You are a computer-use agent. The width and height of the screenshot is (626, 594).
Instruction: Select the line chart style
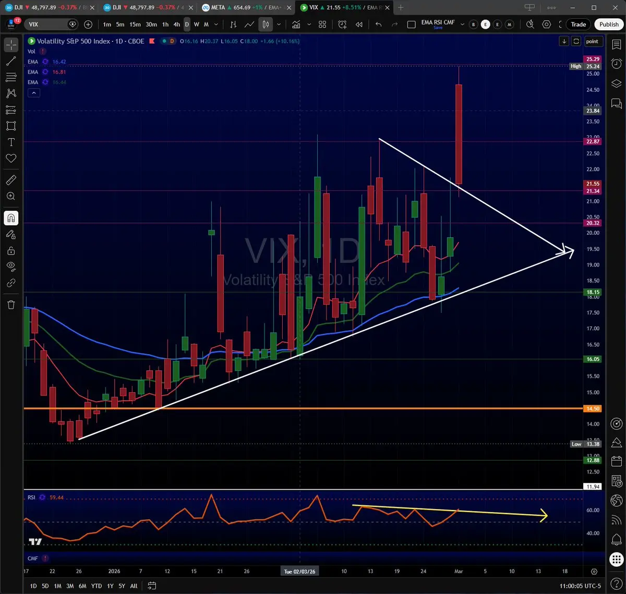(249, 25)
